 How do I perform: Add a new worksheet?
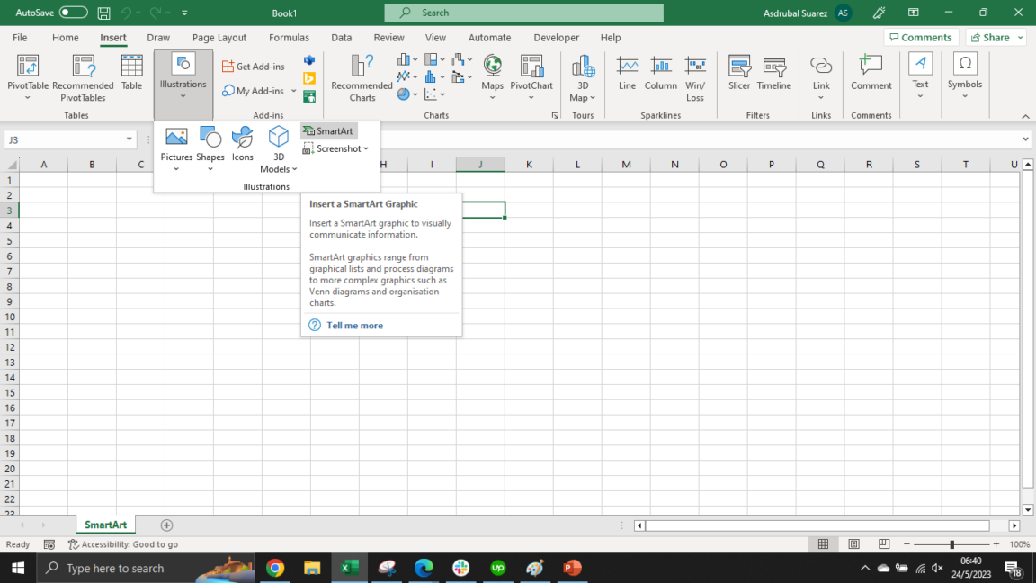(166, 525)
